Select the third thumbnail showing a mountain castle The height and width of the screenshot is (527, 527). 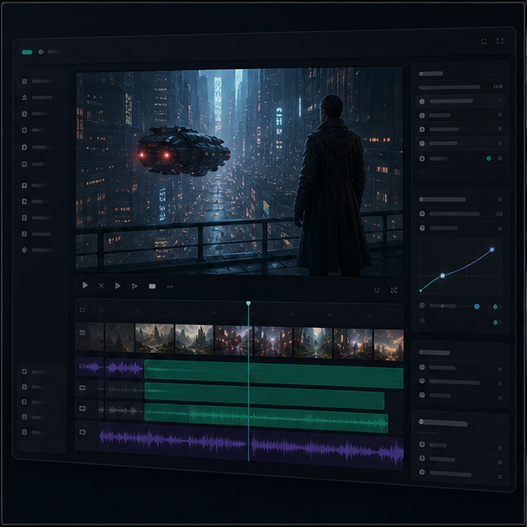[155, 339]
